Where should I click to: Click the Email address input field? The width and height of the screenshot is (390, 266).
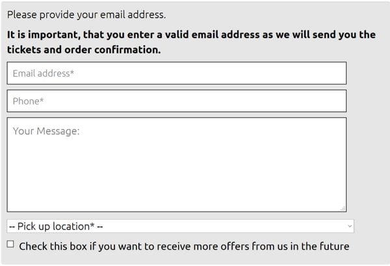(x=176, y=73)
